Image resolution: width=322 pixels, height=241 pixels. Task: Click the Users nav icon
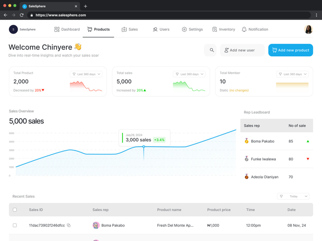(x=155, y=29)
